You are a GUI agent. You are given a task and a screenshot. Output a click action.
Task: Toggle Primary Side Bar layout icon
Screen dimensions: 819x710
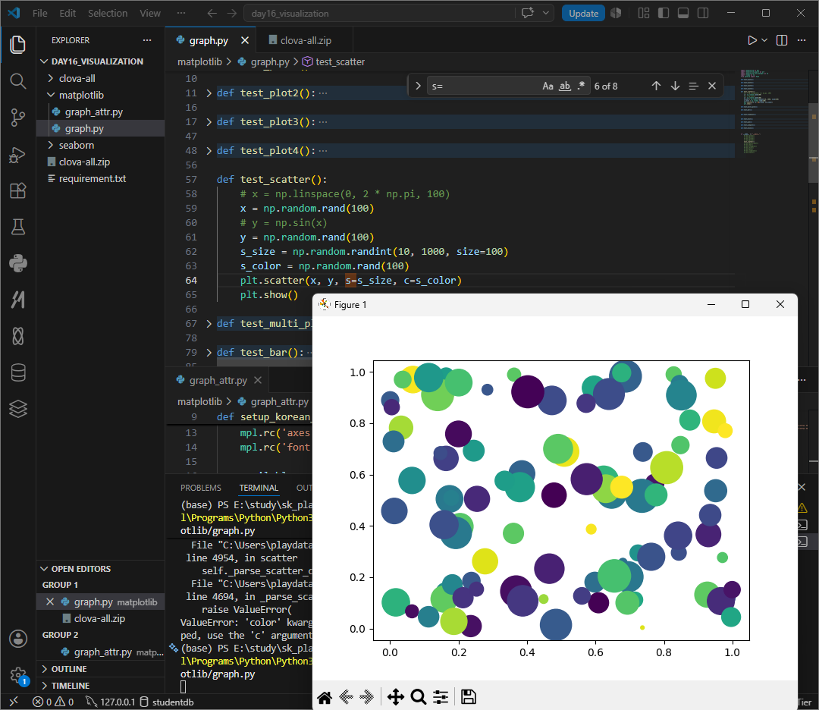coord(664,13)
